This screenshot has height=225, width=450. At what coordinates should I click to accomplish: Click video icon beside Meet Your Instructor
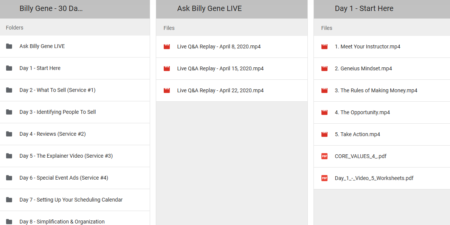tap(324, 47)
